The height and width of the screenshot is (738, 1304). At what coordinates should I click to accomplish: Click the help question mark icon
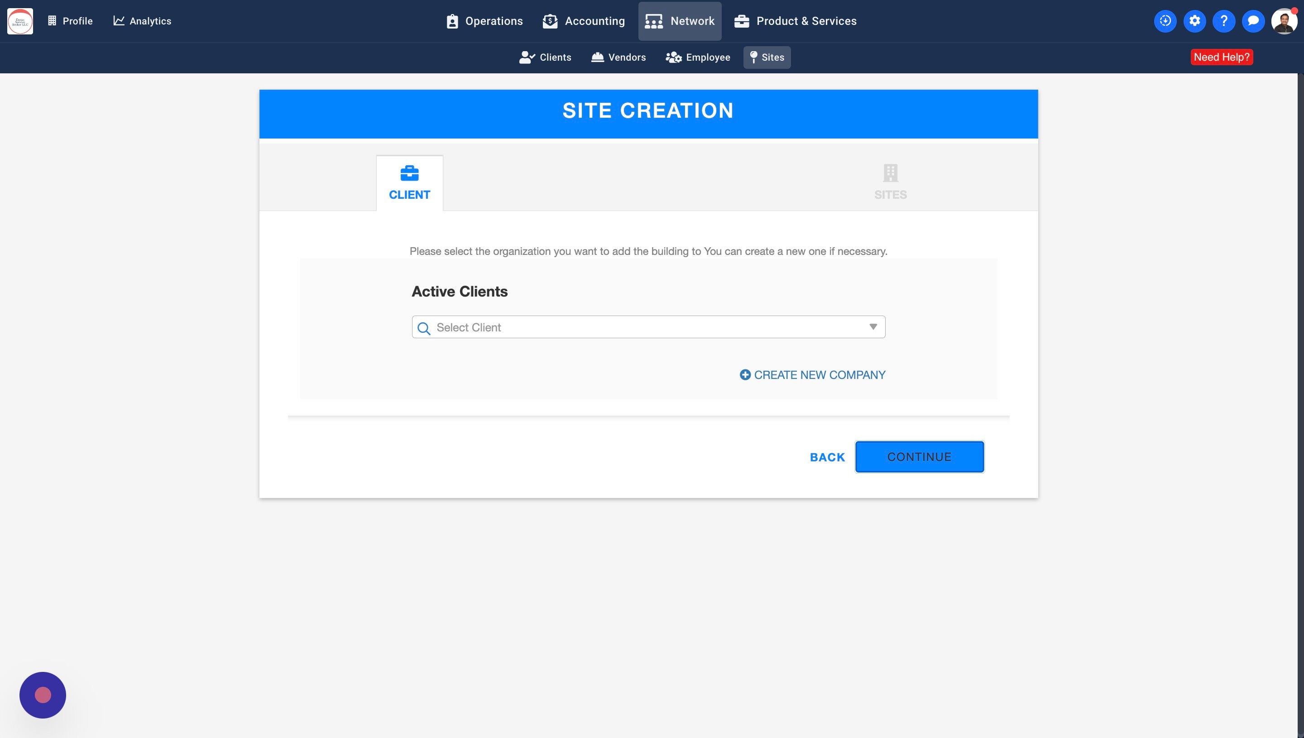[1223, 21]
